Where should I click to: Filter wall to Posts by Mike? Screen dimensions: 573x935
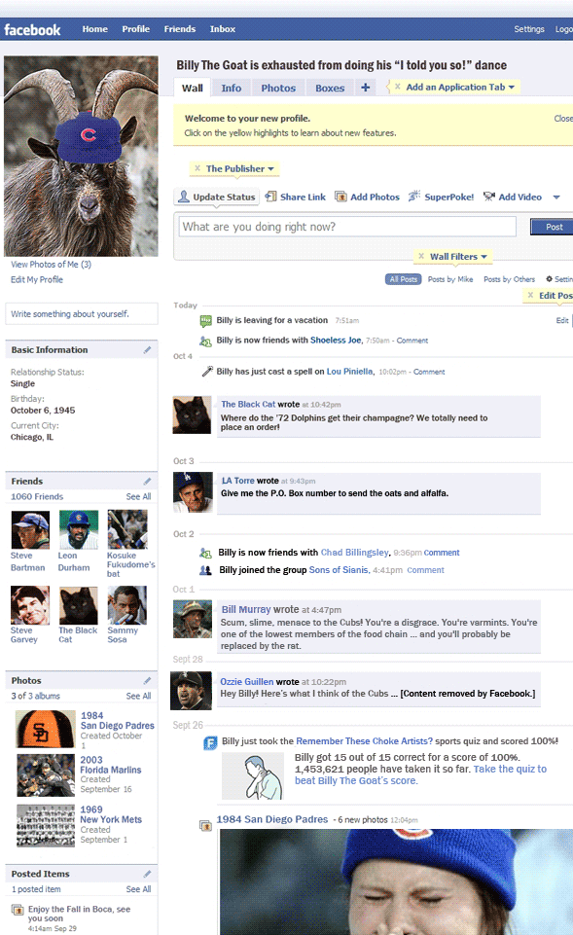[450, 279]
